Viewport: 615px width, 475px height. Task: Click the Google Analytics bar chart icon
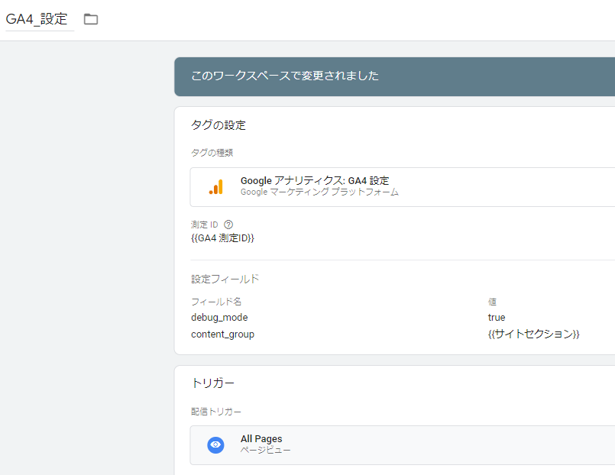coord(216,187)
